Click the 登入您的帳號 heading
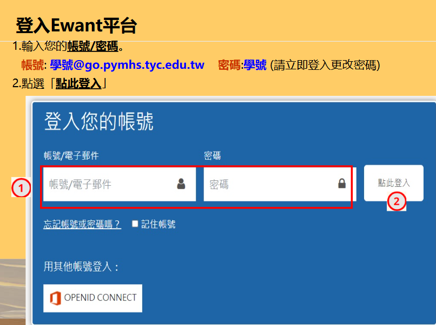 (98, 121)
